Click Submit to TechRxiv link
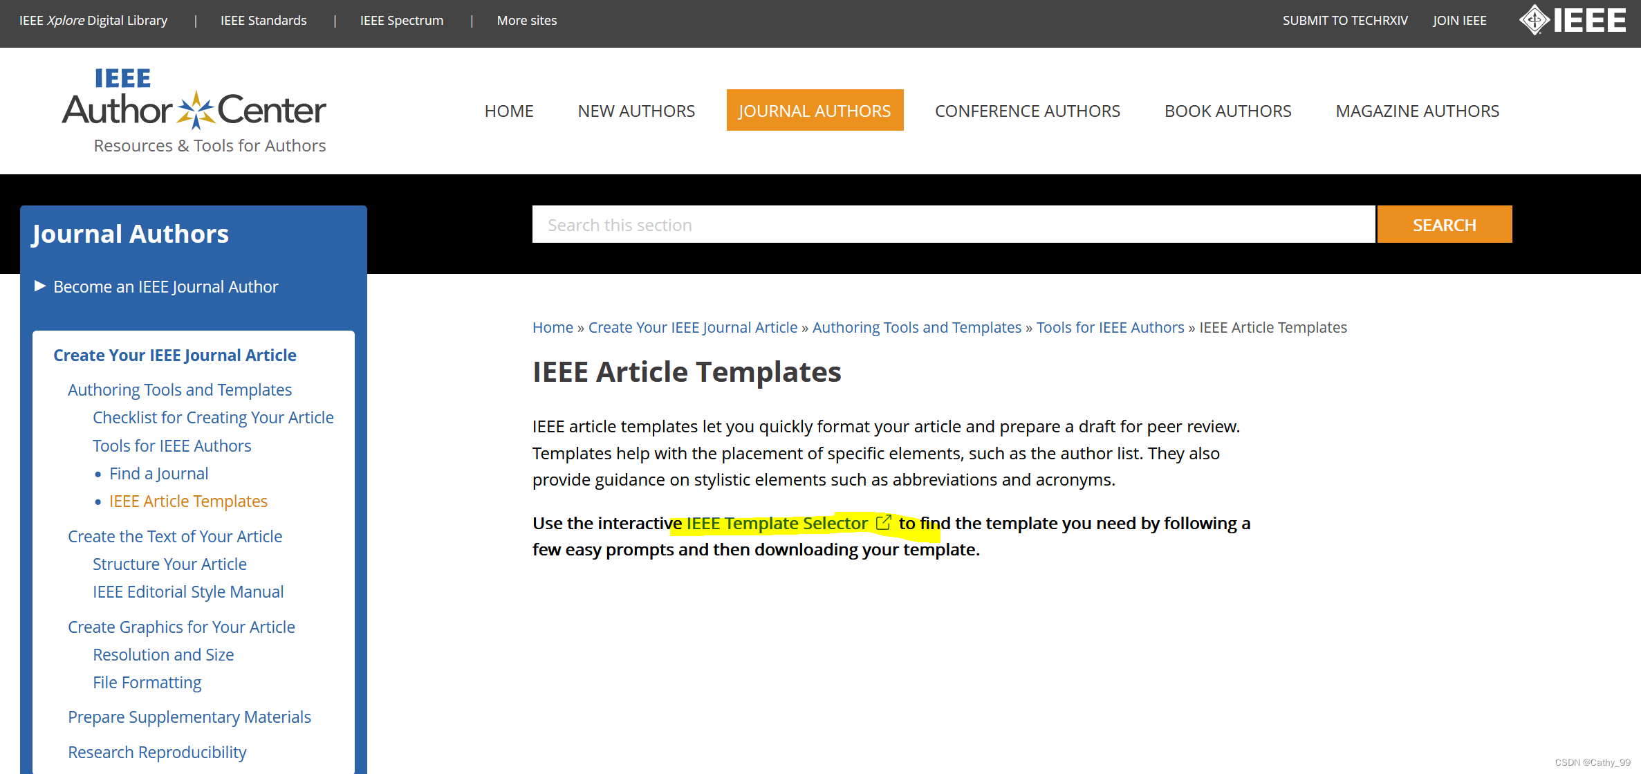Image resolution: width=1641 pixels, height=774 pixels. tap(1345, 21)
